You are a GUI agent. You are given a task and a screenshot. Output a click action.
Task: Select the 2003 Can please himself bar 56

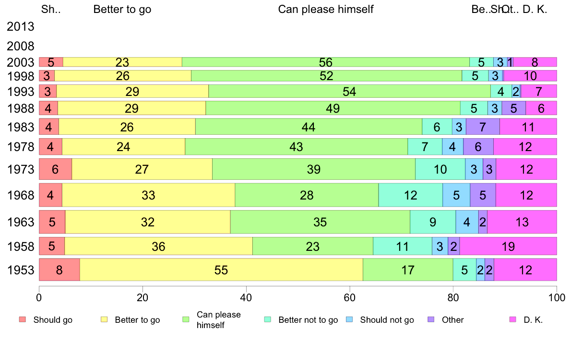coord(326,62)
